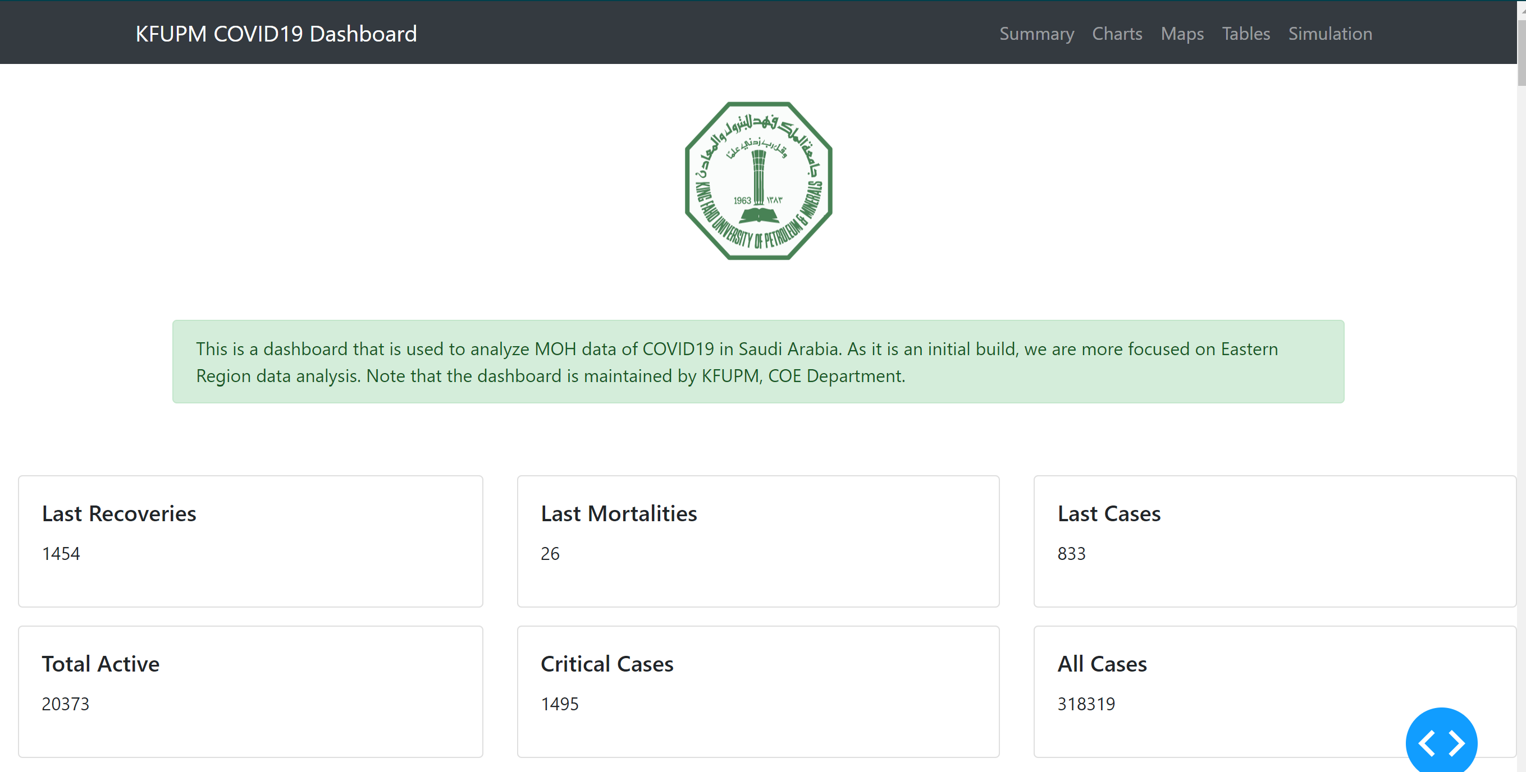Go to the Charts section
1526x772 pixels.
coord(1117,34)
